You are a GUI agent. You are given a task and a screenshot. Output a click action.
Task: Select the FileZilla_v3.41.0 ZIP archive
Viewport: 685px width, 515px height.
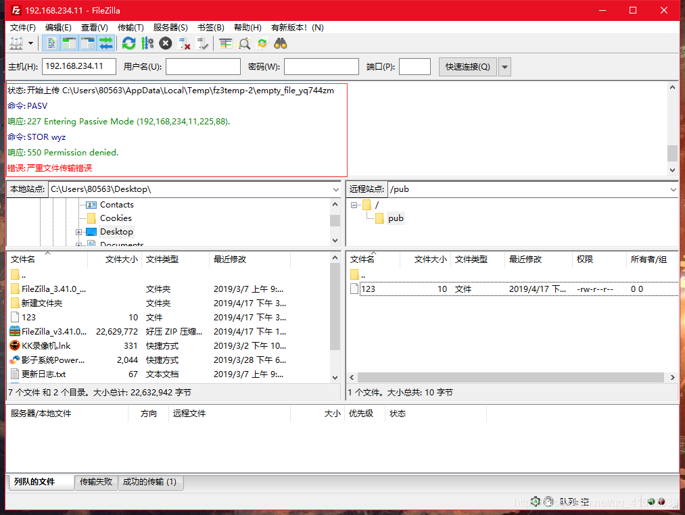[54, 332]
